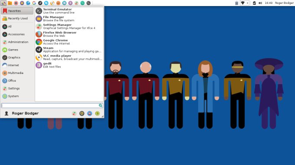Open the trash icon in system tray
This screenshot has height=165, width=295.
236,3
